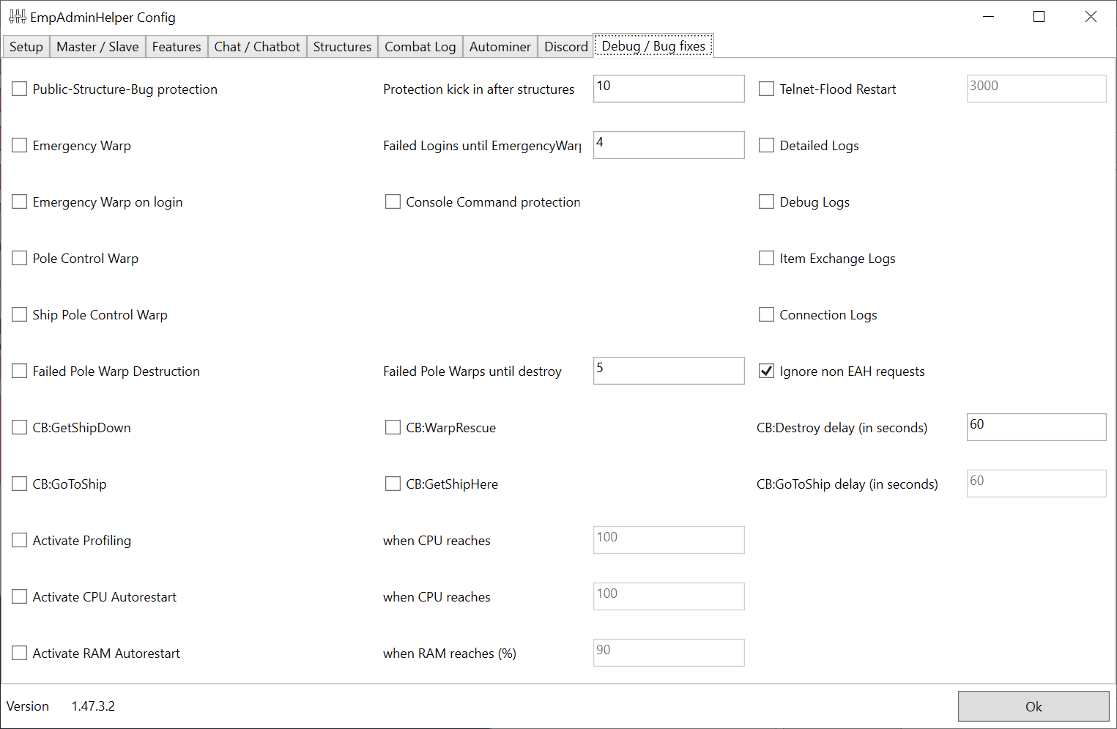Focus the Failed Logins until EmergencyWarp field

click(x=669, y=145)
